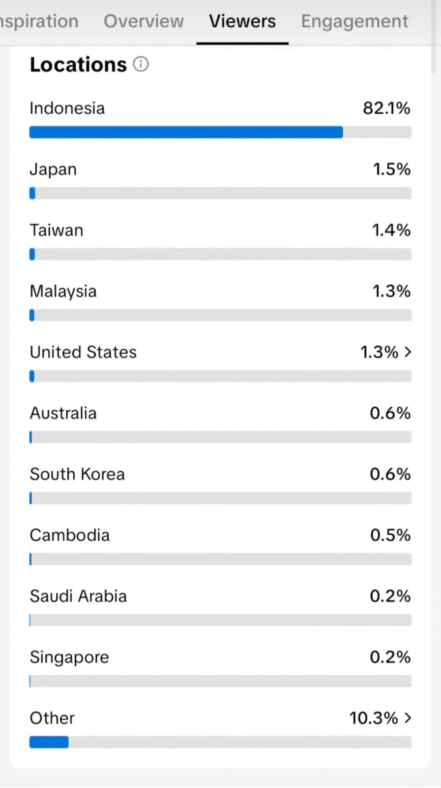441x788 pixels.
Task: Click the Malaysia location label
Action: click(x=63, y=291)
